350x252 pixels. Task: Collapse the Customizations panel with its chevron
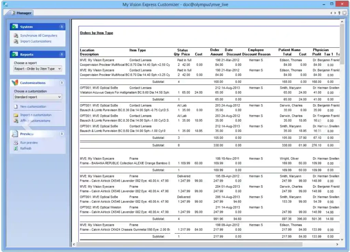[62, 82]
